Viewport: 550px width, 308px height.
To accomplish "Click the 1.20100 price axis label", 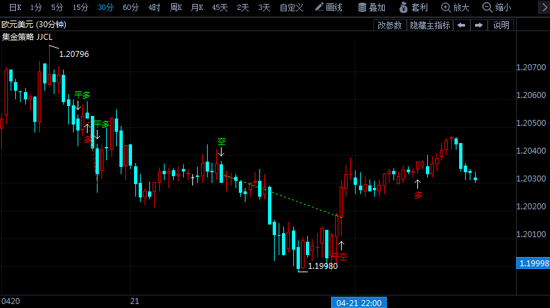I will (531, 234).
